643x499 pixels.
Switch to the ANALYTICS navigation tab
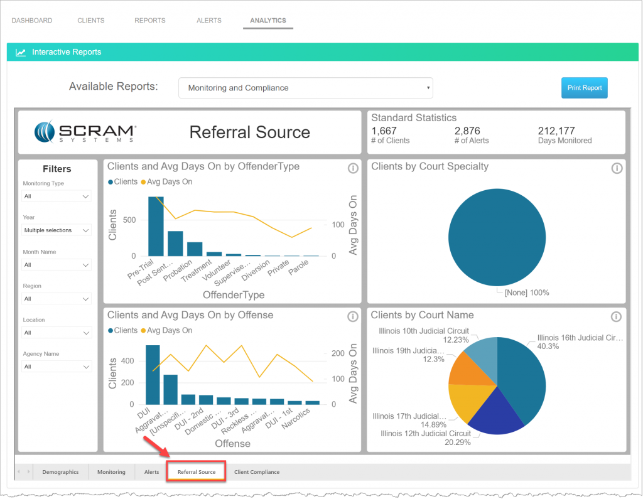point(267,20)
